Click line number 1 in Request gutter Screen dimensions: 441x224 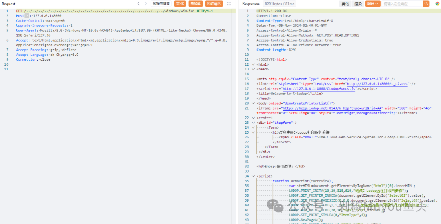(x=7, y=11)
